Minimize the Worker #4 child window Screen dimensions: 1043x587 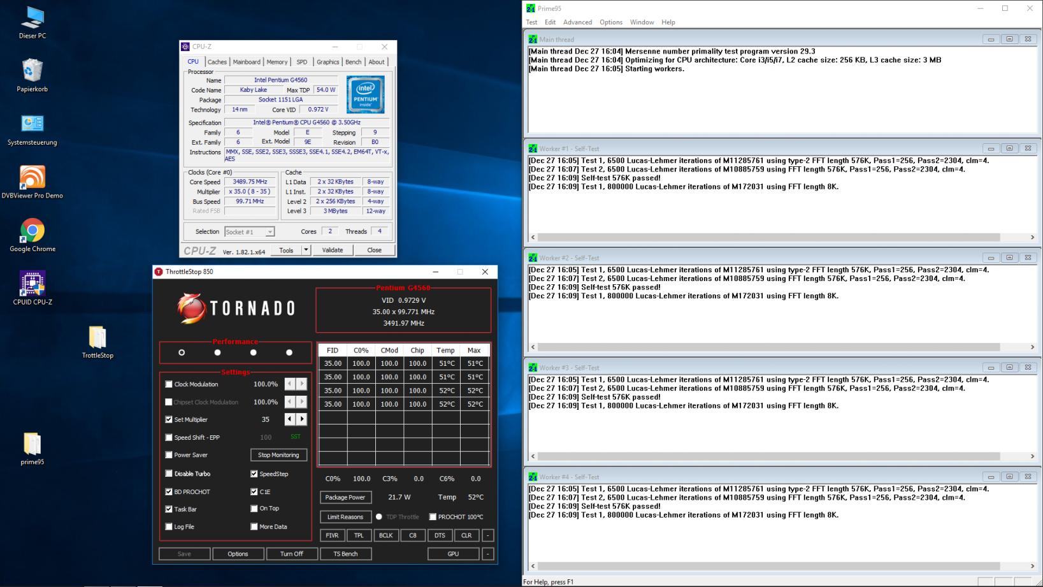[991, 477]
